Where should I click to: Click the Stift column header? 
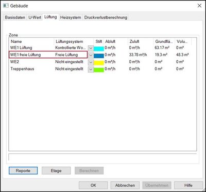99,42
